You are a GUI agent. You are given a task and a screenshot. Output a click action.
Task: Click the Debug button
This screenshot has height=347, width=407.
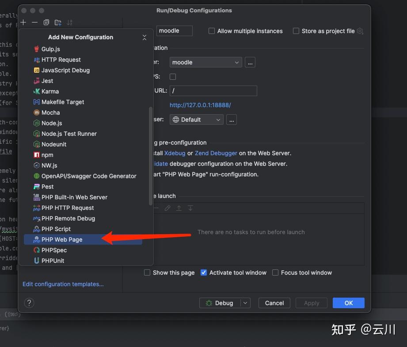220,303
